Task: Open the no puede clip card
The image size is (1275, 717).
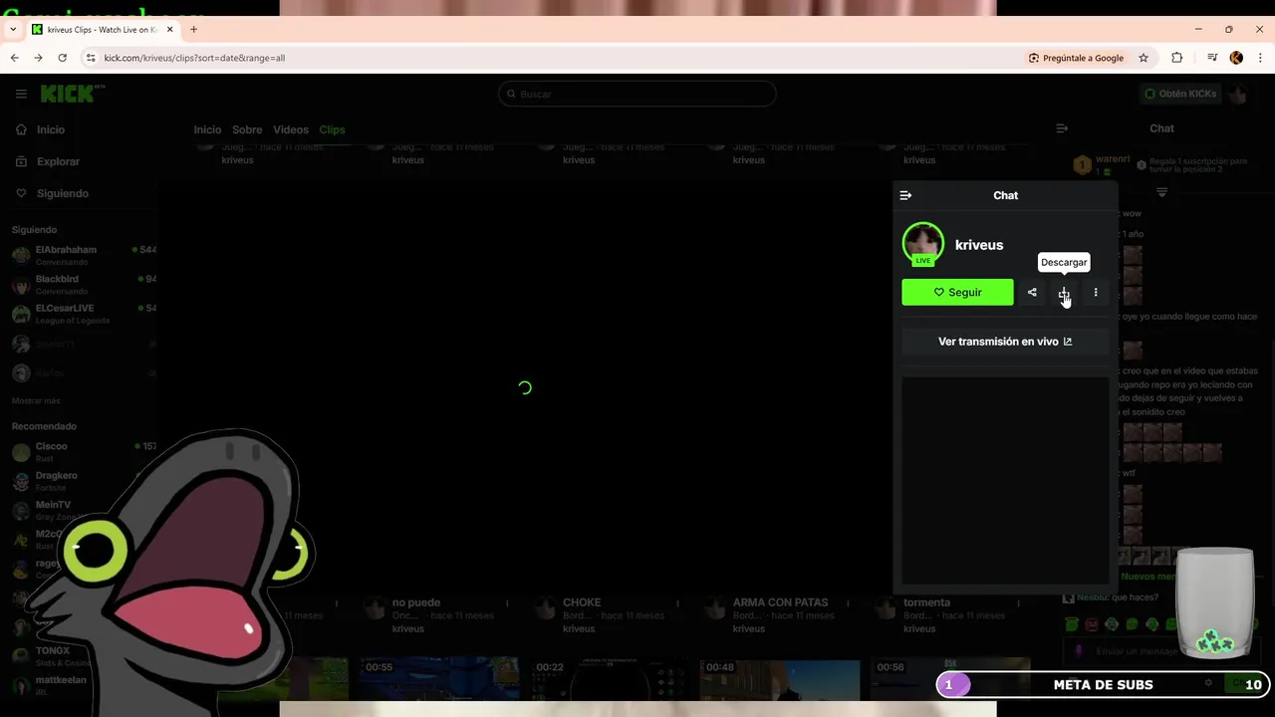Action: click(x=416, y=602)
